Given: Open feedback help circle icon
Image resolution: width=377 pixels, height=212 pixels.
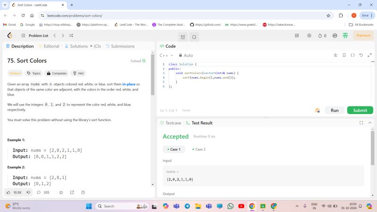Looking at the screenshot, I should [83, 193].
